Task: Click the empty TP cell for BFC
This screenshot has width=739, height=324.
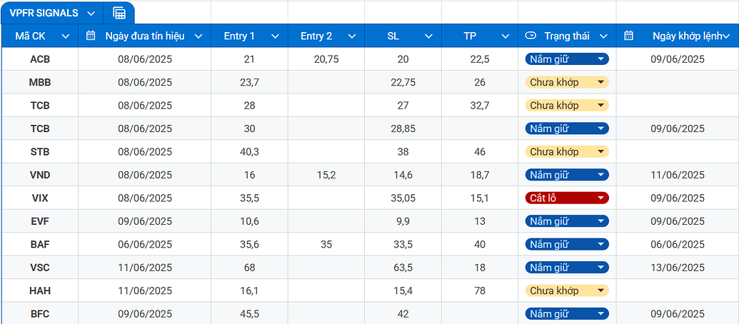Action: [480, 313]
